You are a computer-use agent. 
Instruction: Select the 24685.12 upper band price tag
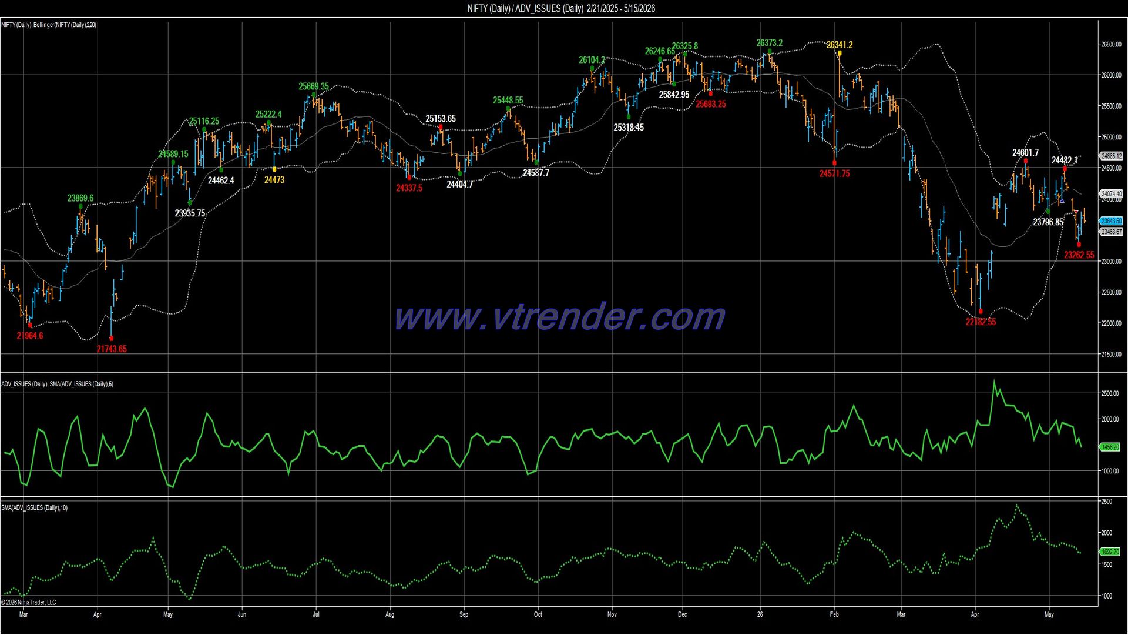(x=1111, y=156)
